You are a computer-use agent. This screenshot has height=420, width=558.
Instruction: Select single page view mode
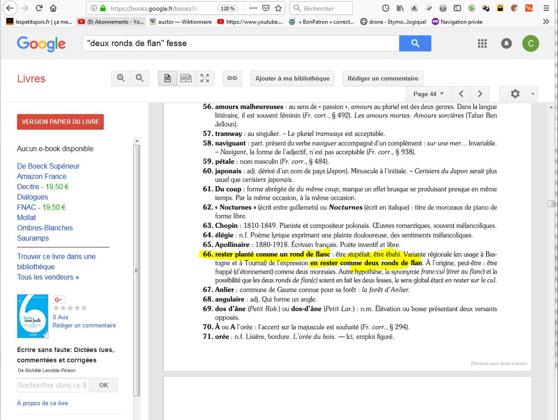167,78
